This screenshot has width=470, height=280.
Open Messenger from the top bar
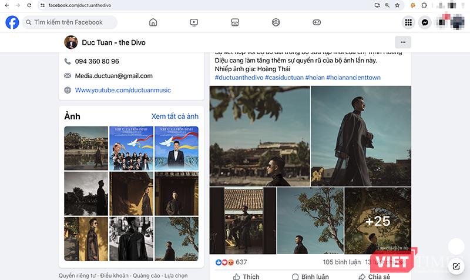pos(426,22)
